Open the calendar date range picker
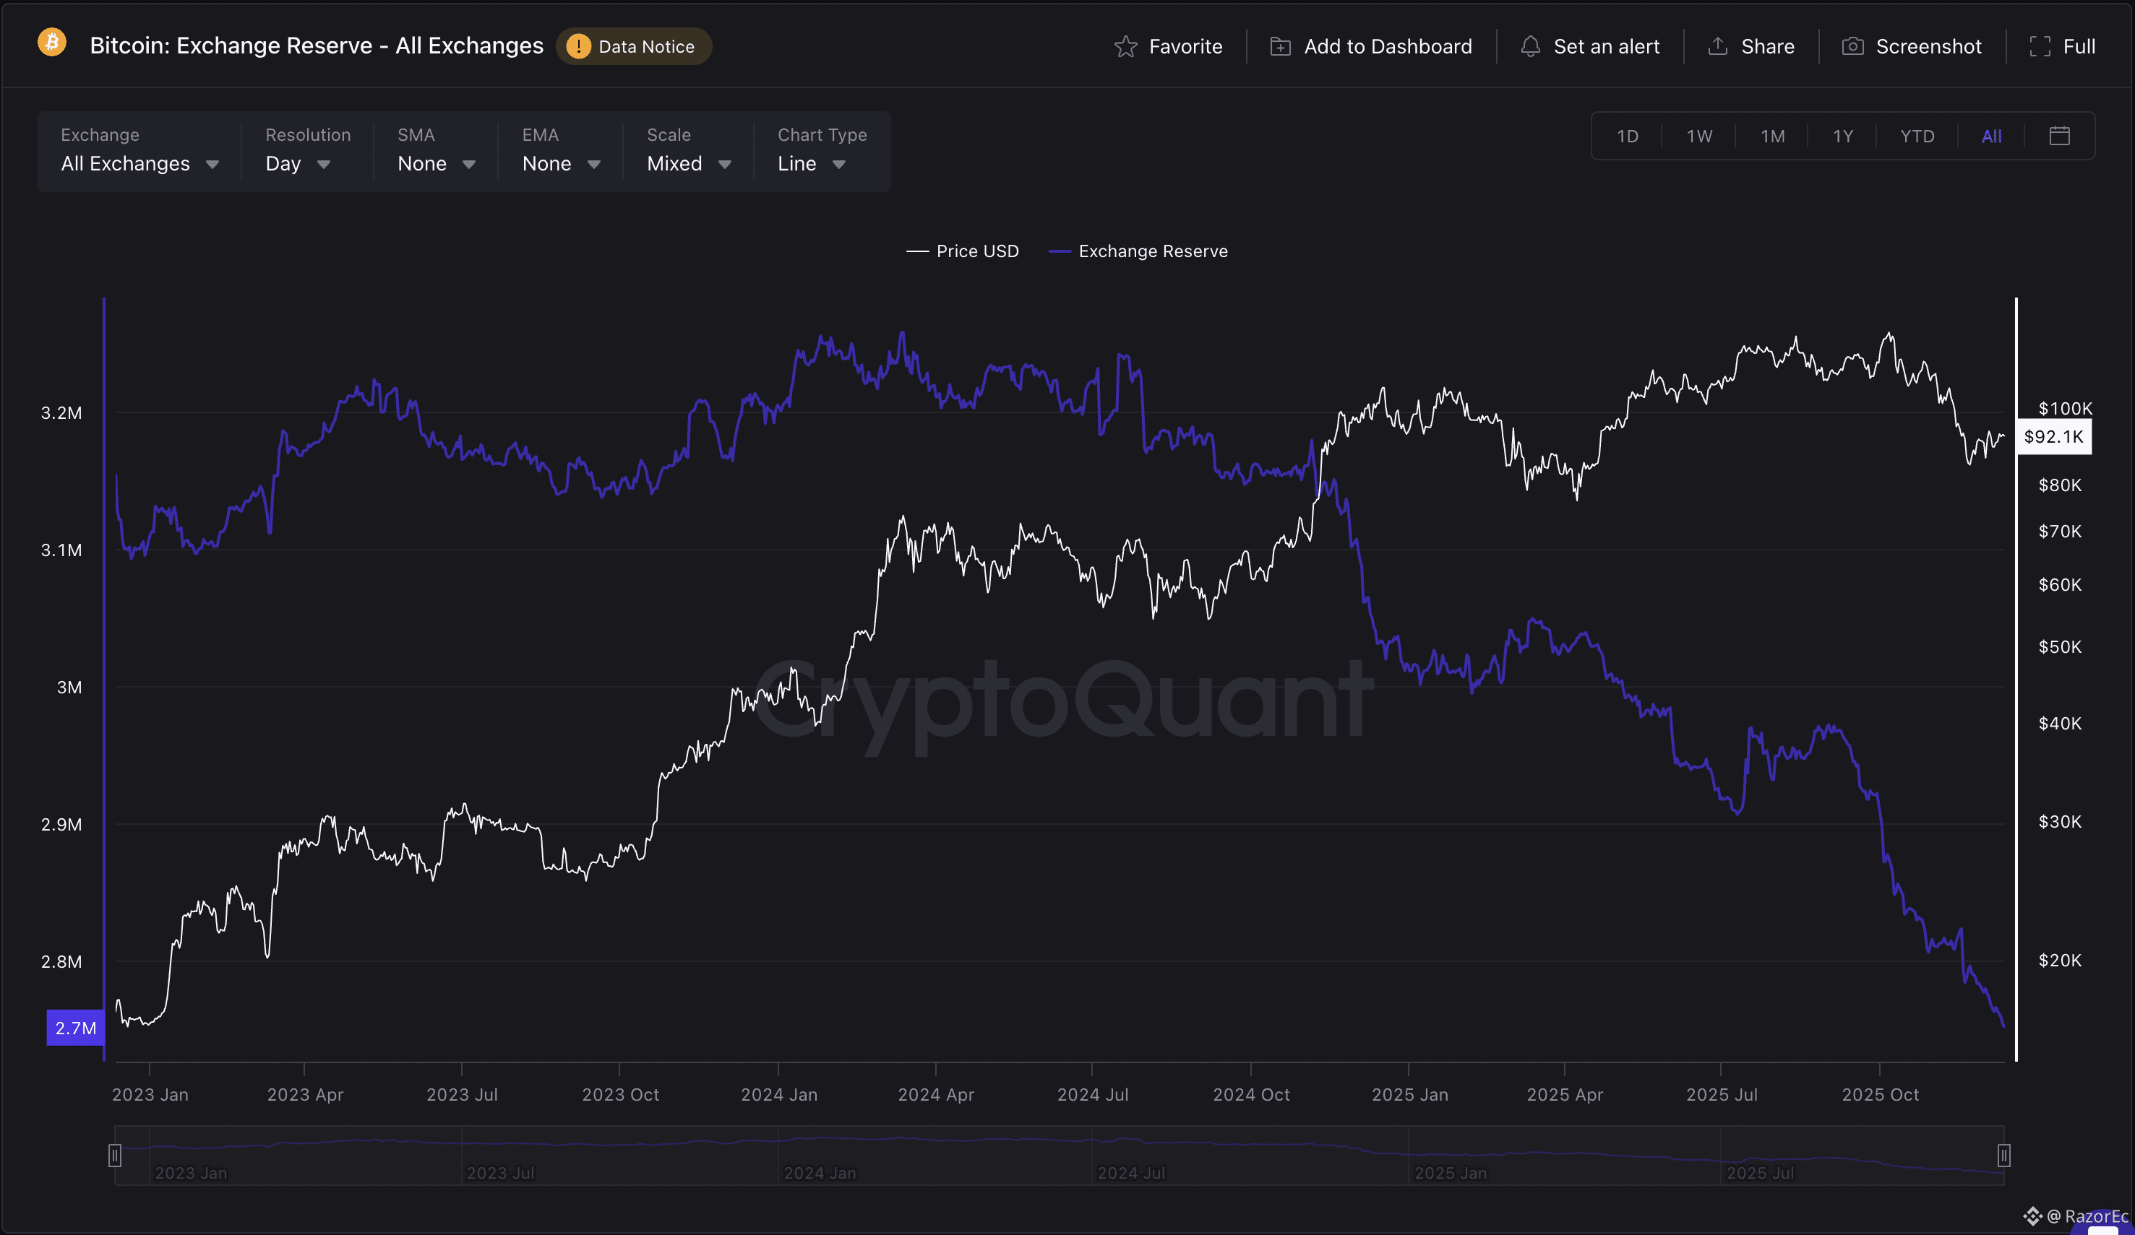 click(2060, 136)
